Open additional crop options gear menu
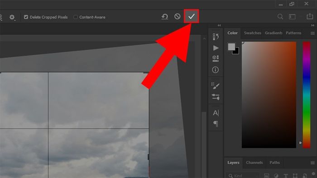 coord(12,17)
